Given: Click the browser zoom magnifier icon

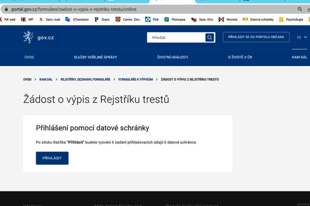Looking at the screenshot, I should pos(300,9).
